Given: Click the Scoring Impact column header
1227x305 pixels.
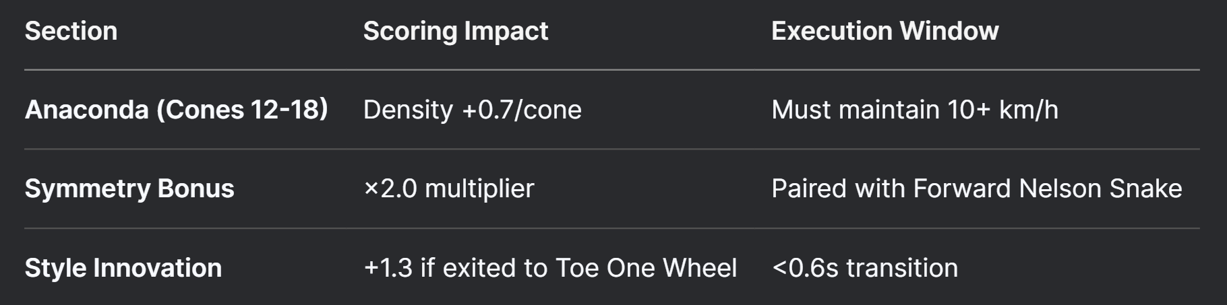Looking at the screenshot, I should (x=456, y=31).
